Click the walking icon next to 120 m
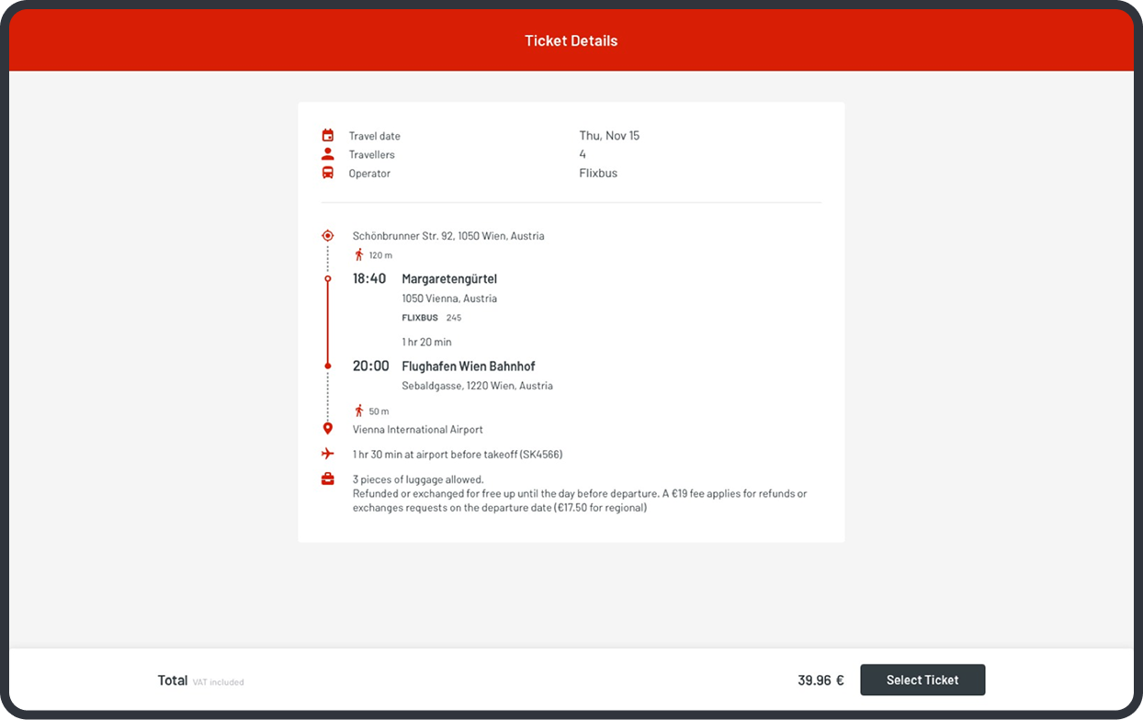1143x720 pixels. point(359,254)
